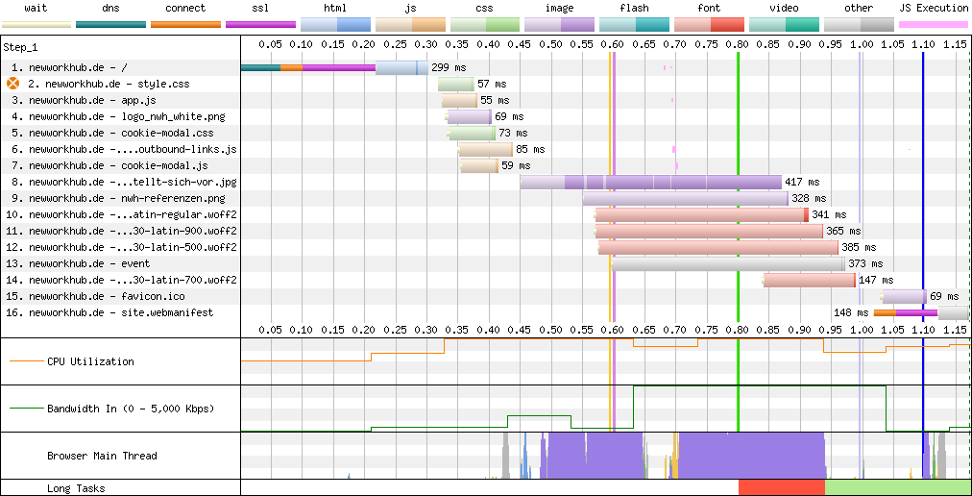Click the purple image bar for tellt-sich-vor.jpg
This screenshot has height=496, width=972.
coord(651,182)
